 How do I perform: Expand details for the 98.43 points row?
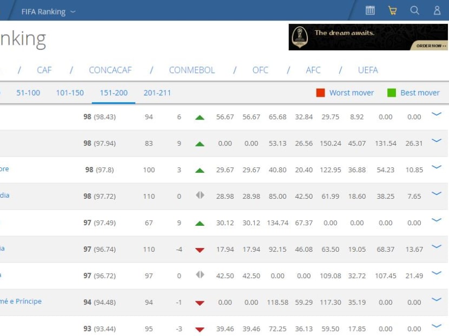coord(437,114)
